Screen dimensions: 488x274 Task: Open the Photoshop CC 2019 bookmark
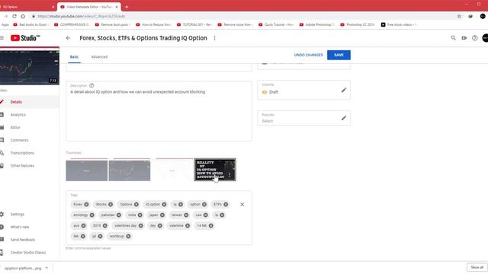click(x=358, y=24)
